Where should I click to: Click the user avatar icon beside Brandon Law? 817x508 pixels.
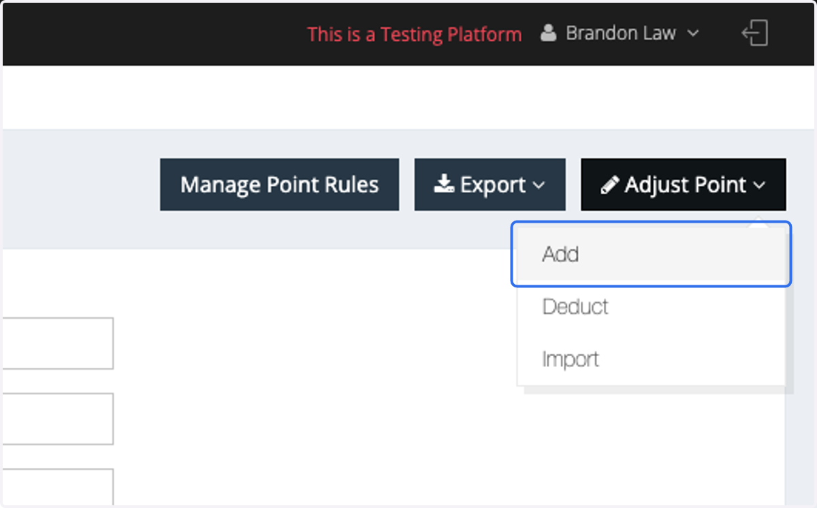click(549, 33)
